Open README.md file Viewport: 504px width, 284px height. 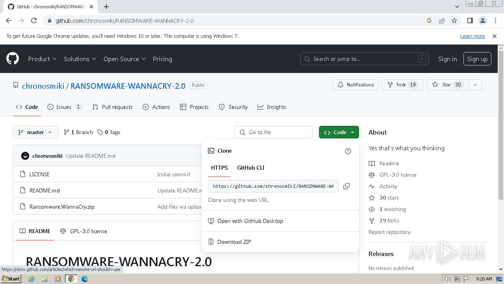44,191
